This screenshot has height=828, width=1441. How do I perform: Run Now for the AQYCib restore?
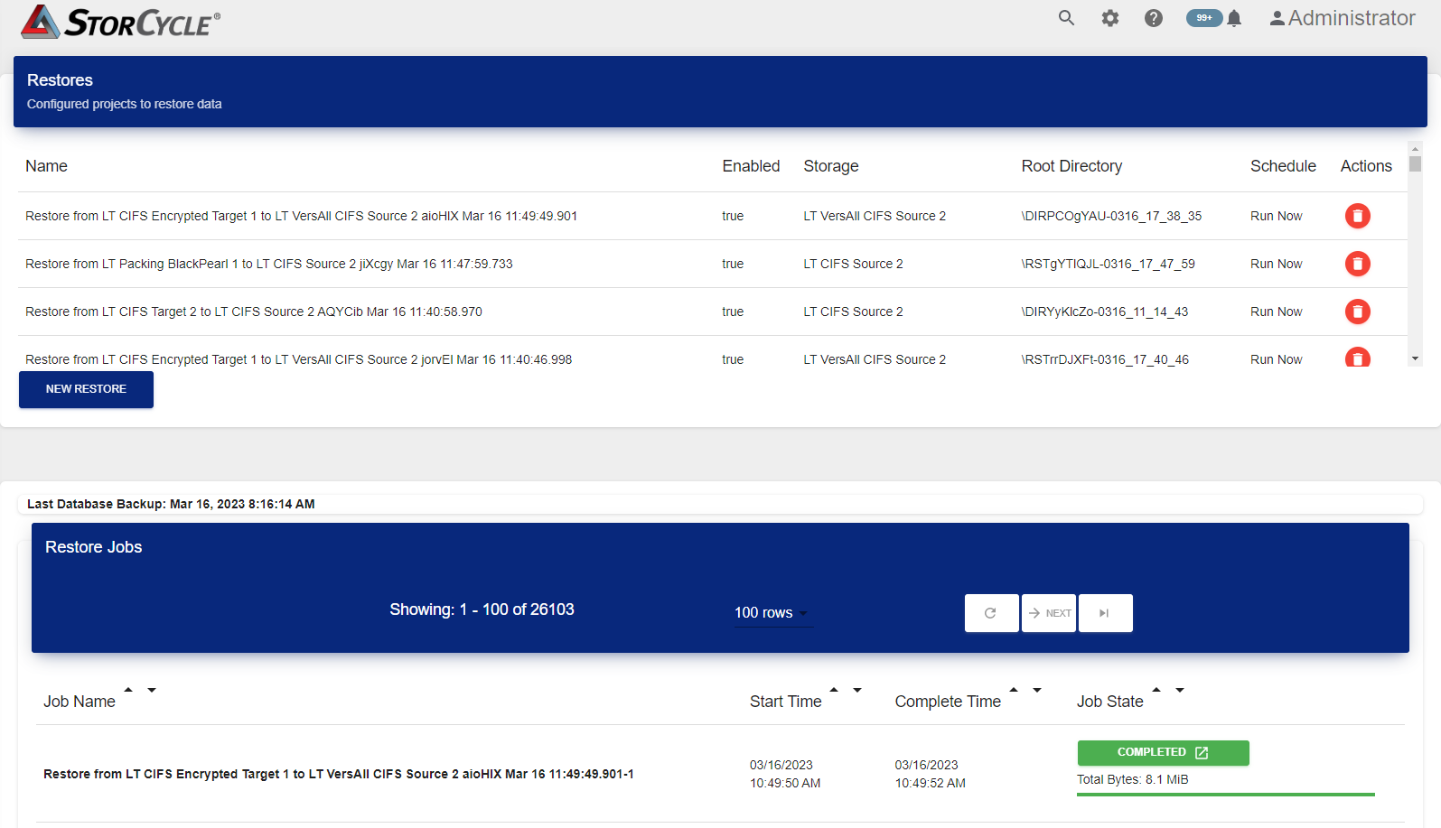(1276, 312)
